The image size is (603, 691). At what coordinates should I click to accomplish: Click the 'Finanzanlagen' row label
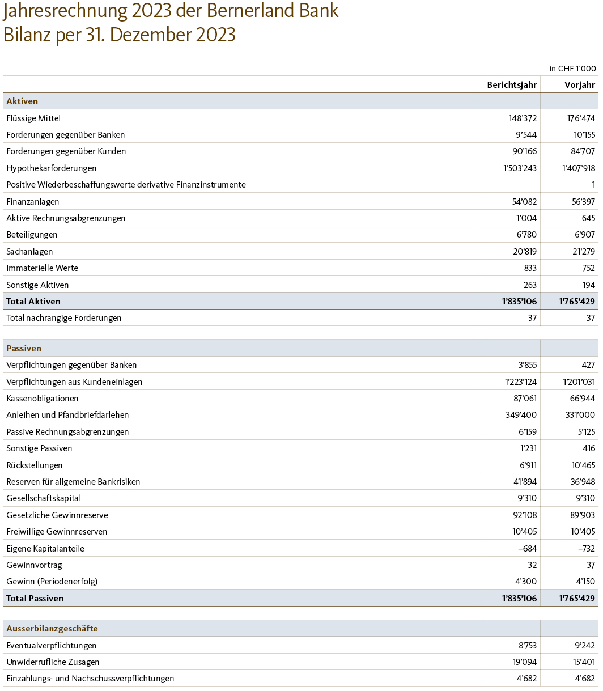[x=33, y=202]
